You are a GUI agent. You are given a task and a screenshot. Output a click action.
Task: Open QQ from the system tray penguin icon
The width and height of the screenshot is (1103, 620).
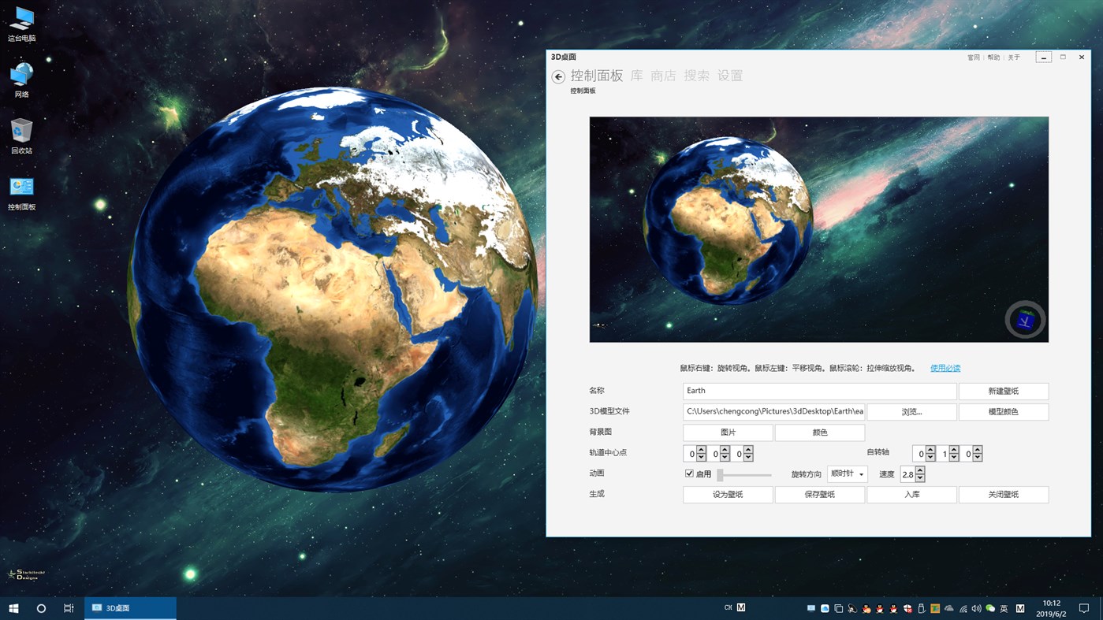(x=865, y=607)
